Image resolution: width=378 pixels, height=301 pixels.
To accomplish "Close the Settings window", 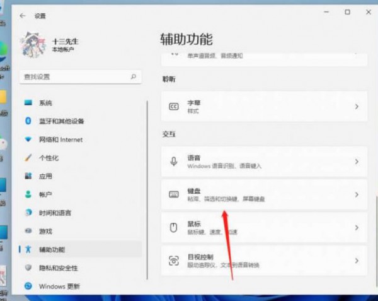I will [x=369, y=12].
